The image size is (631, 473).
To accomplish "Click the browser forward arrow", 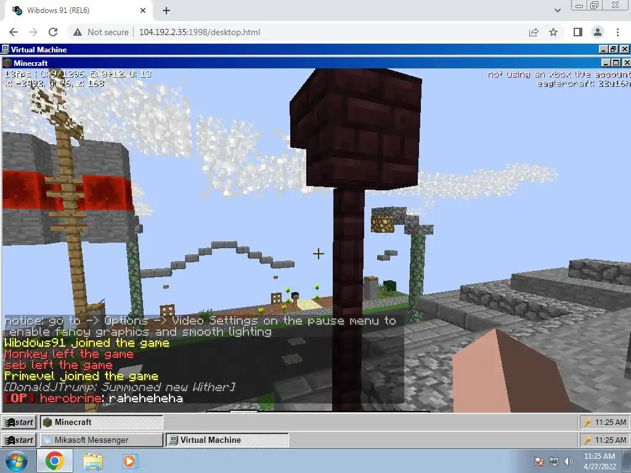I will [33, 32].
